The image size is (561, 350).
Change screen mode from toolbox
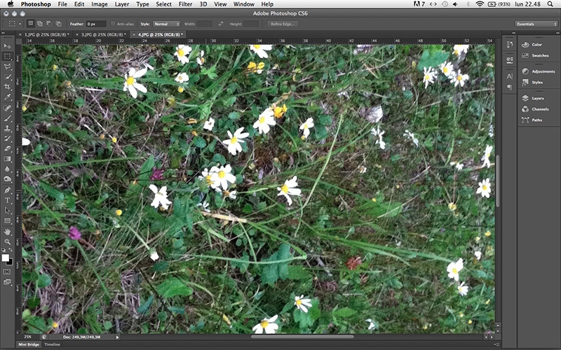(x=7, y=282)
